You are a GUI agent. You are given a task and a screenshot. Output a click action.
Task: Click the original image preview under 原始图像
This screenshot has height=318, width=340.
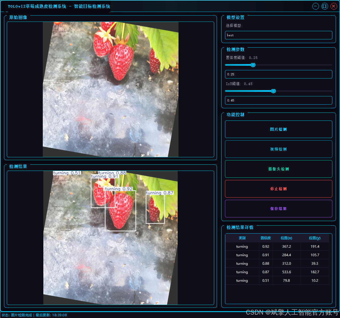pos(110,89)
